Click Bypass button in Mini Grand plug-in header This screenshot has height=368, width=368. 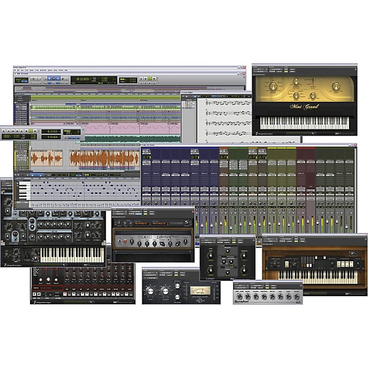pos(292,69)
